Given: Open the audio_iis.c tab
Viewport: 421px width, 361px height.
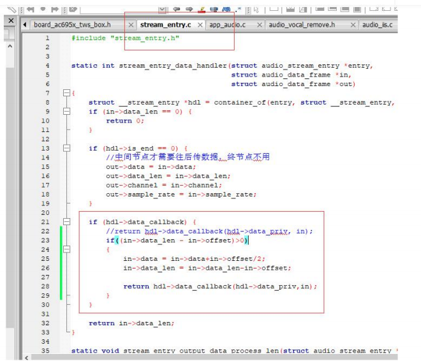Looking at the screenshot, I should (377, 25).
